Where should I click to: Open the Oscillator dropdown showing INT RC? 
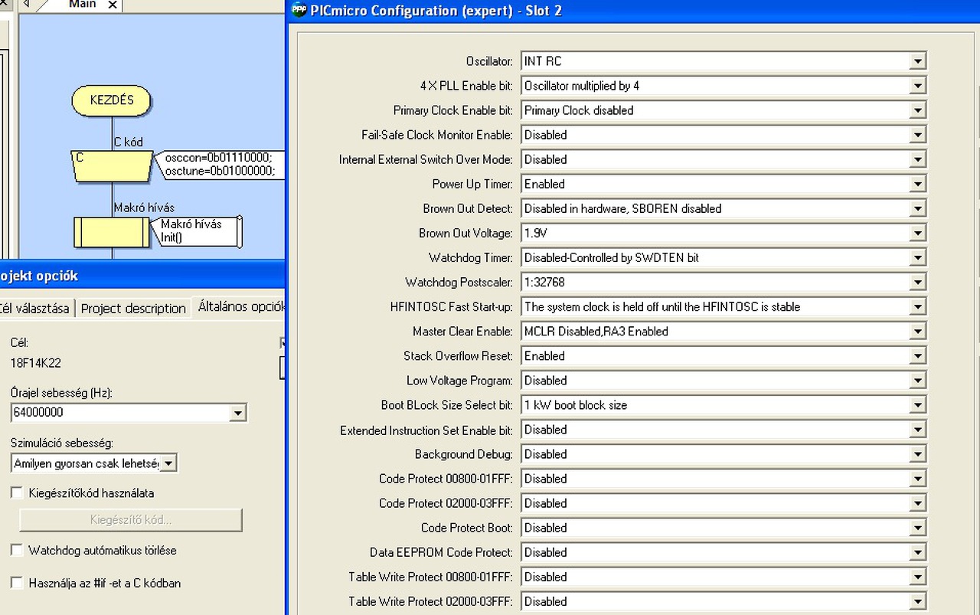click(x=918, y=61)
